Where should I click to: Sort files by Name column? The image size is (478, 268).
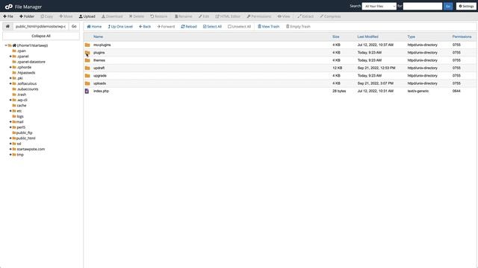tap(98, 36)
